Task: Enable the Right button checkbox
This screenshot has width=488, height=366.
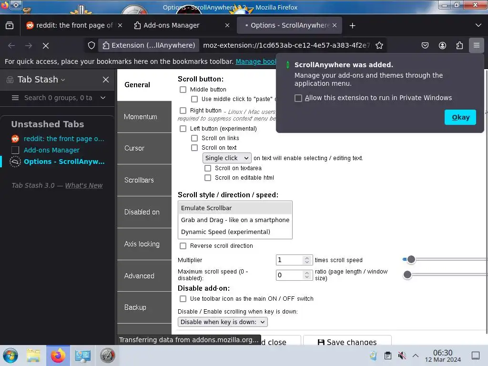Action: click(183, 111)
